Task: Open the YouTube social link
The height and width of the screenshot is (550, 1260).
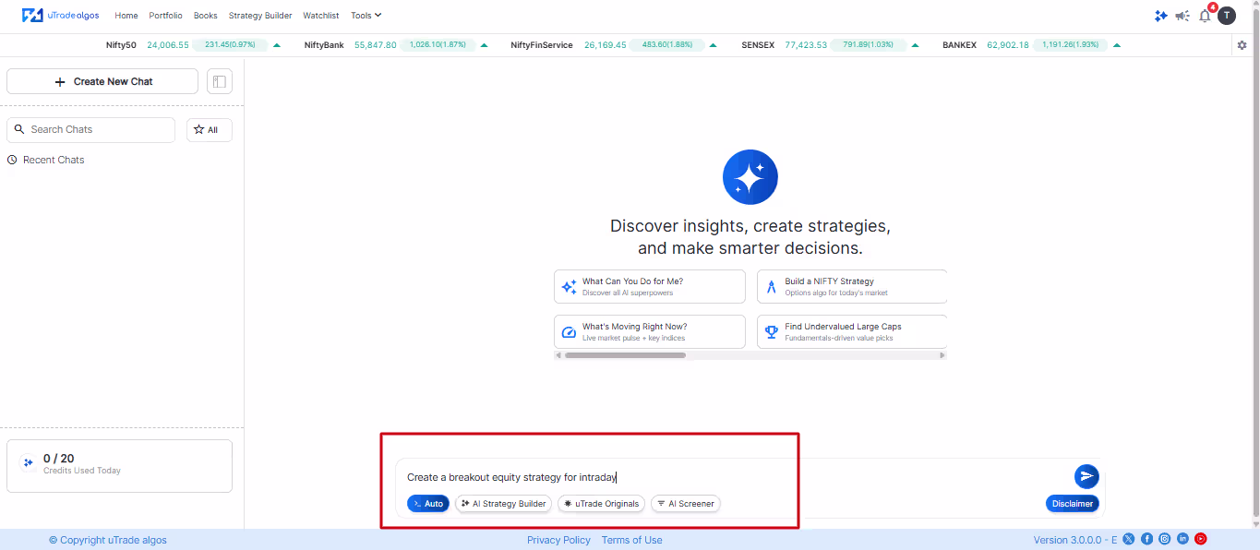Action: [x=1201, y=539]
